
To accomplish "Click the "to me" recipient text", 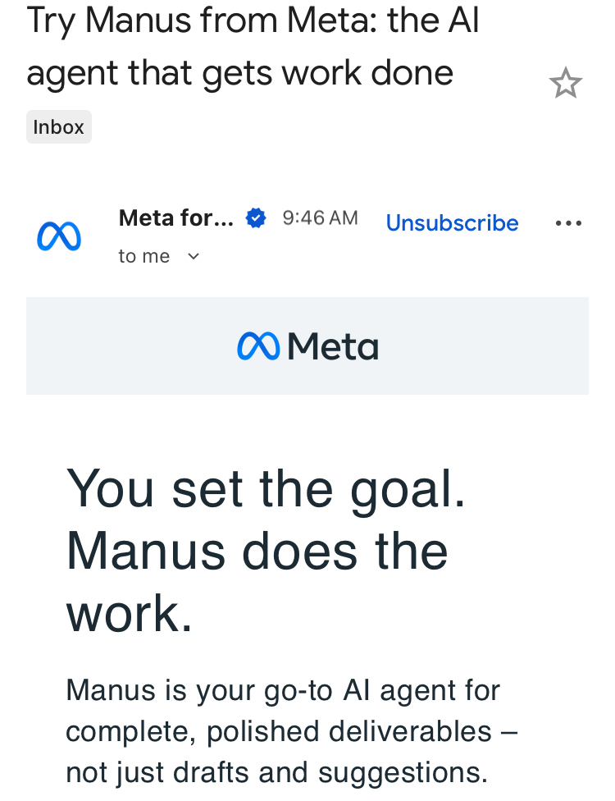I will [x=144, y=257].
